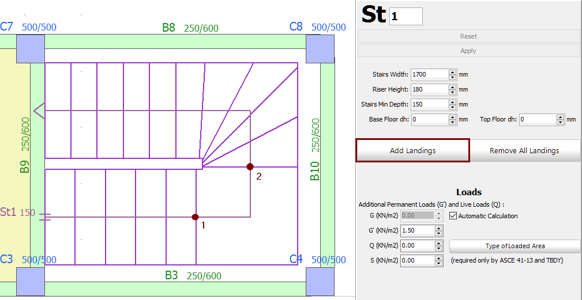Increase the Q live load value
Screen dimensions: 582x300
coord(438,243)
